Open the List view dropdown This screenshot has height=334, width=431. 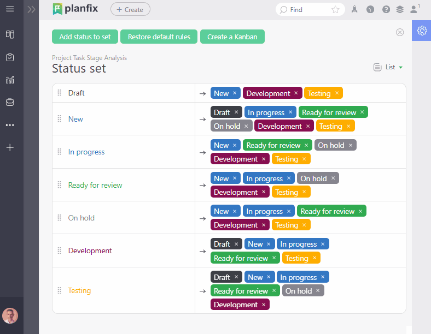[x=389, y=67]
